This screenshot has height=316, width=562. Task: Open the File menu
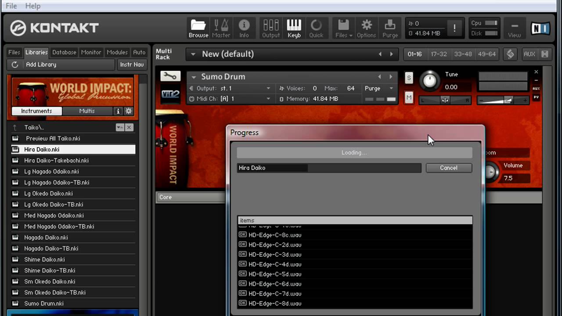[11, 6]
